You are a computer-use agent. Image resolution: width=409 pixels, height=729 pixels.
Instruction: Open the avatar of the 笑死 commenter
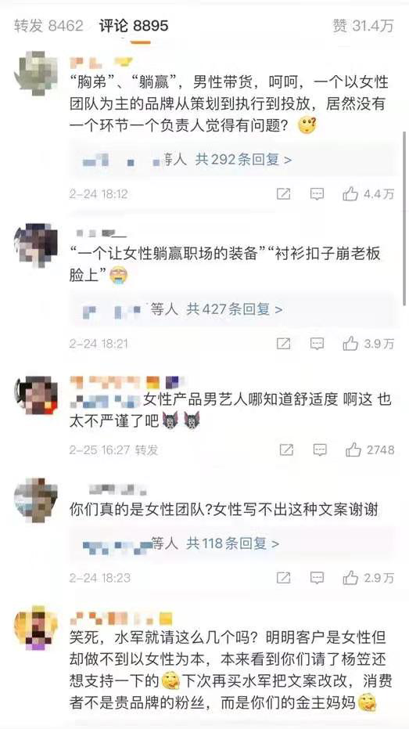(36, 628)
